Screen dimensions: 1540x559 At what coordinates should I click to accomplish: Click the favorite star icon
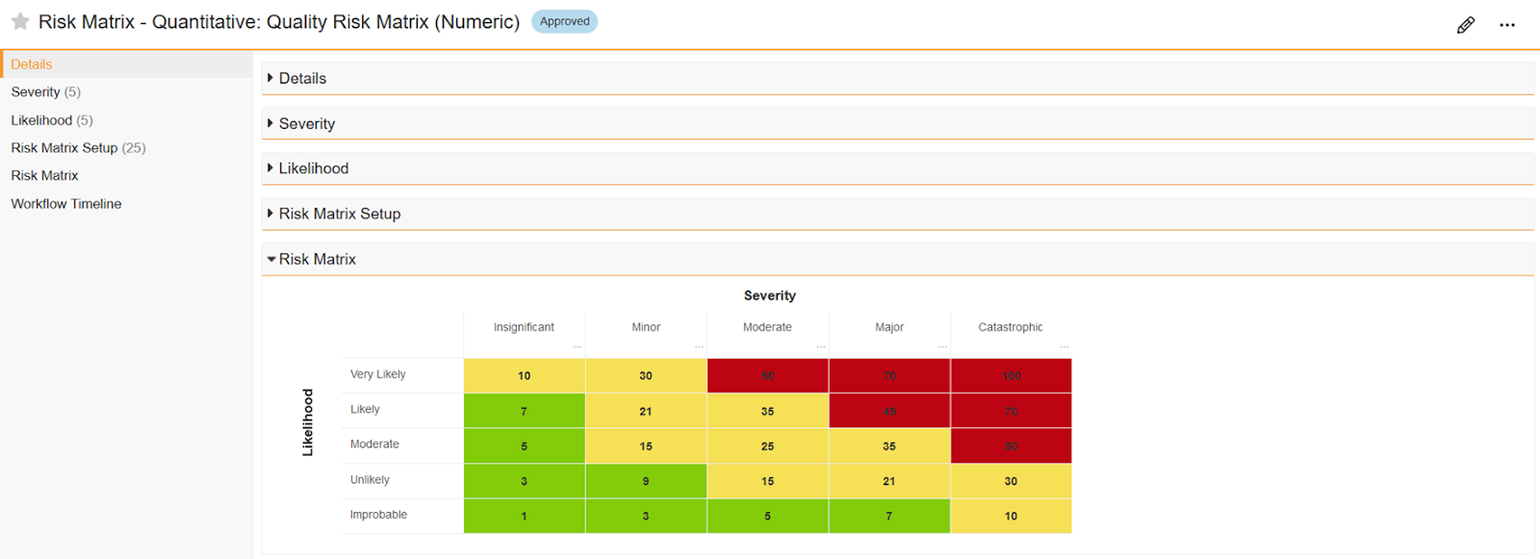(20, 21)
